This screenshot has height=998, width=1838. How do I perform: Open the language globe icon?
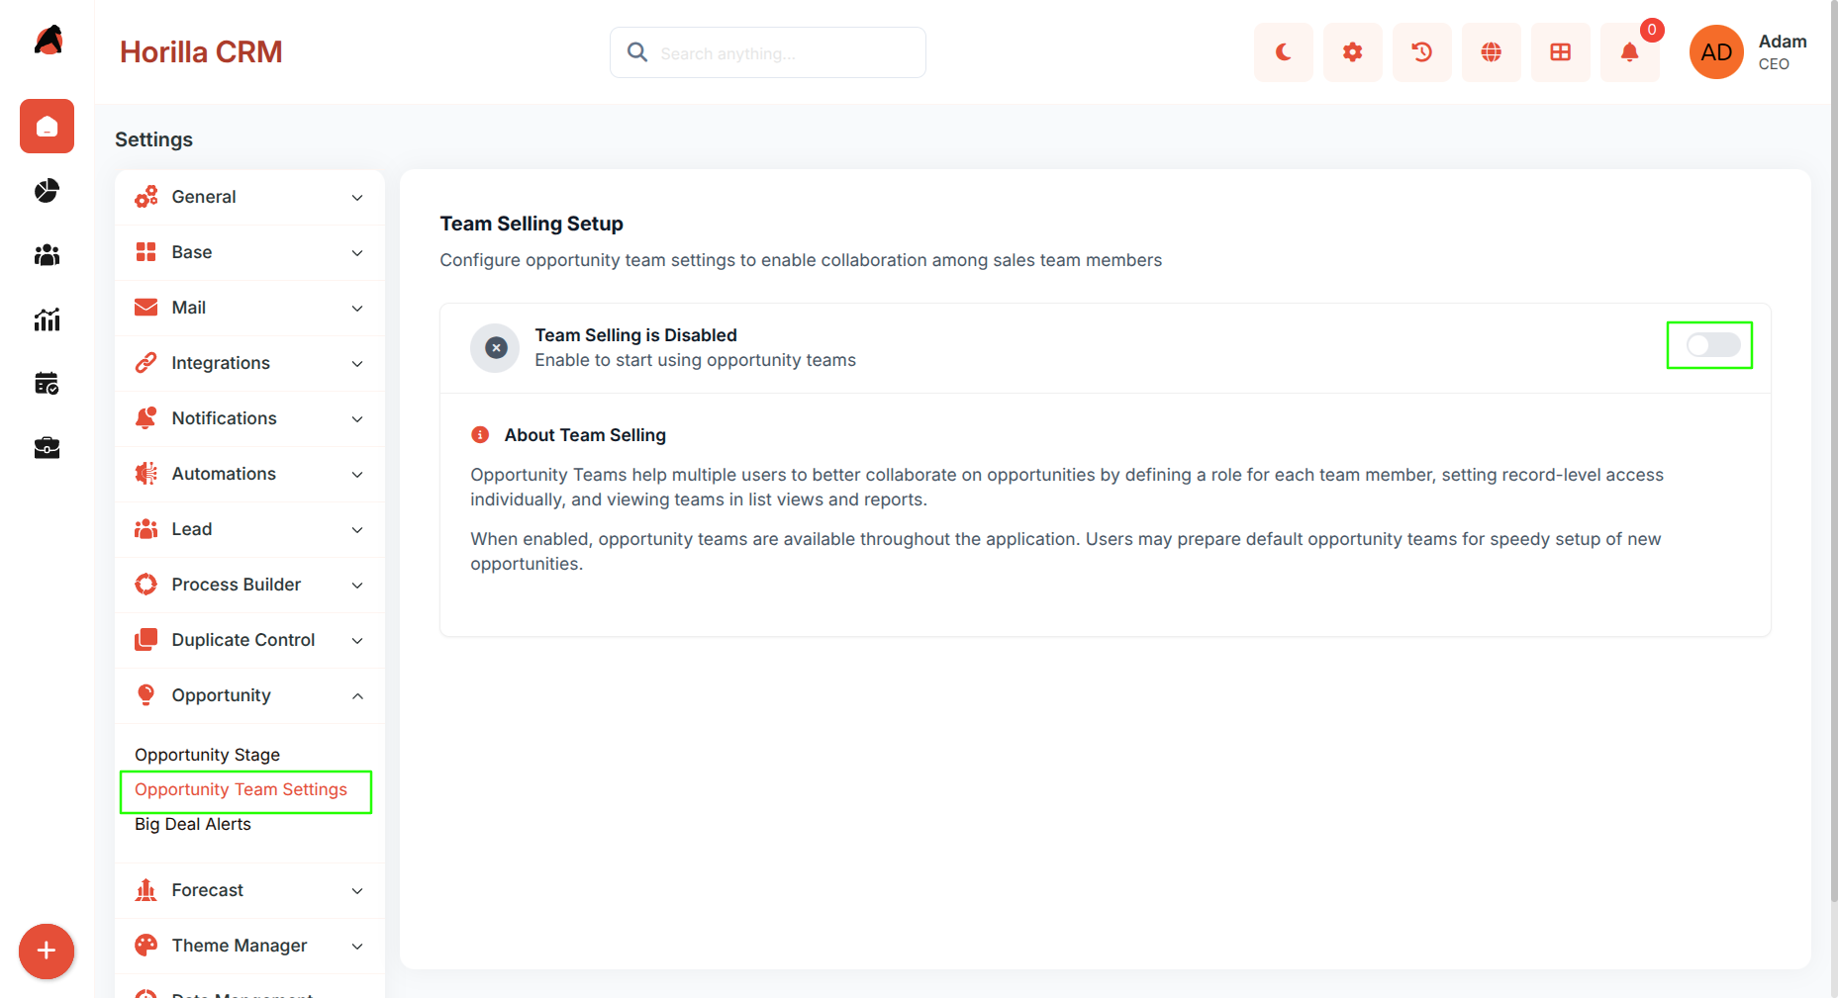click(x=1492, y=52)
